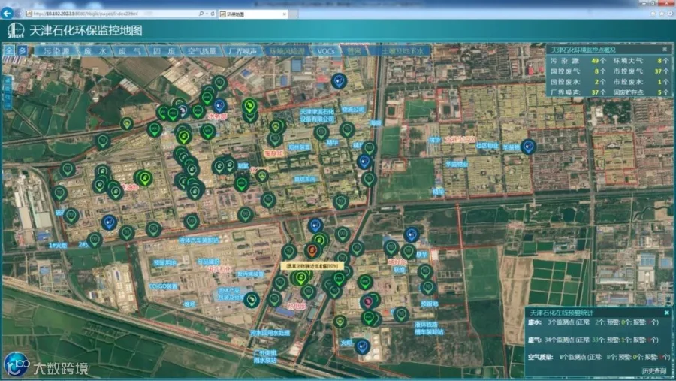676x381 pixels.
Task: Click the blue marker beside 华益物 label
Action: coord(528,147)
